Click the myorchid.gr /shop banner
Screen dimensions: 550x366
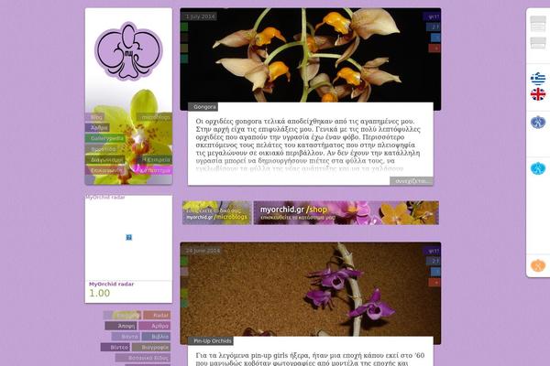coord(346,212)
